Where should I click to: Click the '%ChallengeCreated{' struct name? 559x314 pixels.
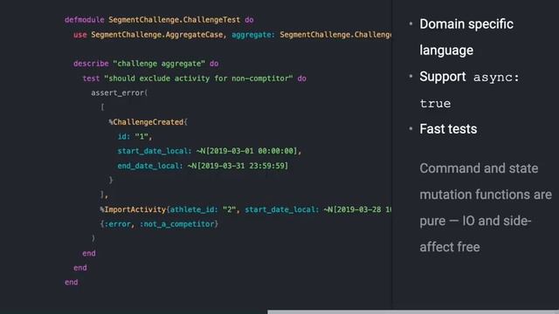click(148, 122)
